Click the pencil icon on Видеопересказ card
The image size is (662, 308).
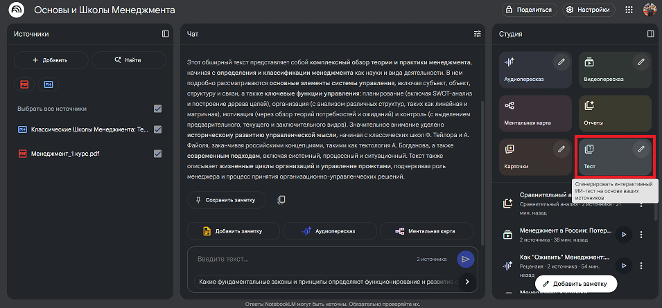(x=641, y=62)
